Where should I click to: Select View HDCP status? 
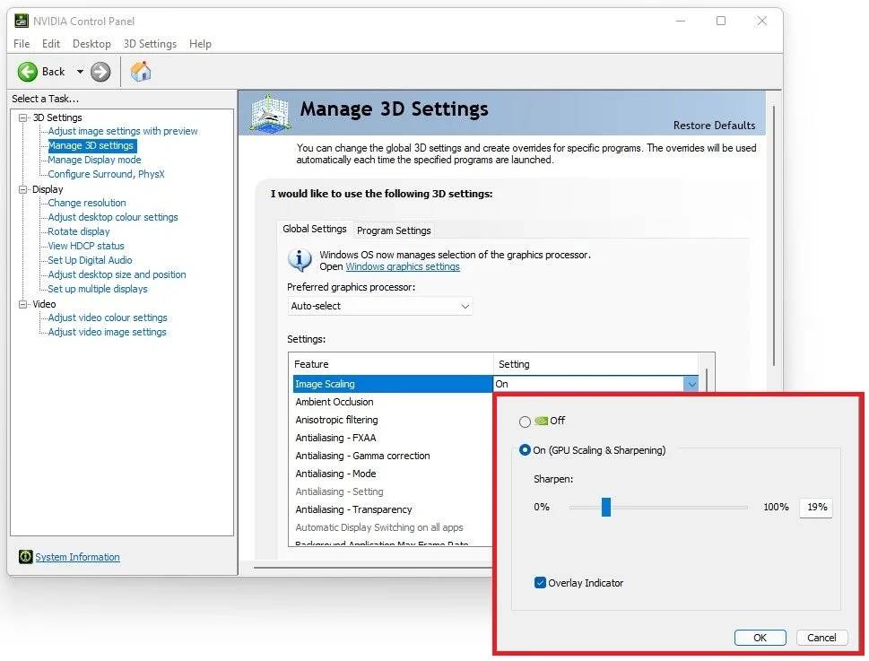point(86,247)
